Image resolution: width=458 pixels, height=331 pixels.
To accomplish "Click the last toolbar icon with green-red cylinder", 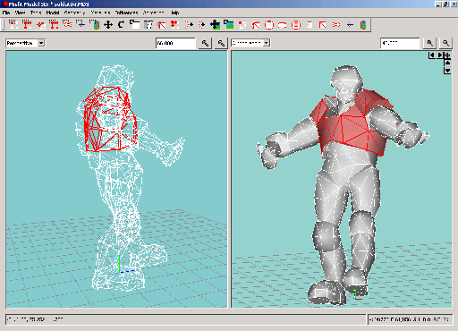I will tap(363, 25).
